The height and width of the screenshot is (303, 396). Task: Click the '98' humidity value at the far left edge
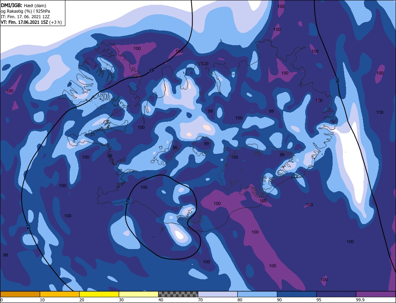point(6,255)
